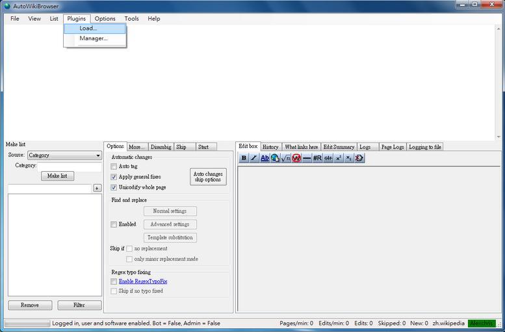Insert math formula with square root icon

(286, 158)
